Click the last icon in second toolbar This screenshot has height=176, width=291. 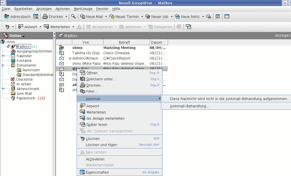tap(189, 27)
